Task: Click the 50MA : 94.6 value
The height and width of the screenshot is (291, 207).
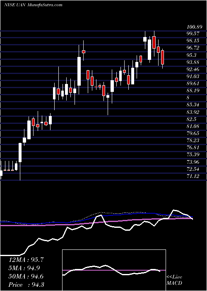Action: 26,276
